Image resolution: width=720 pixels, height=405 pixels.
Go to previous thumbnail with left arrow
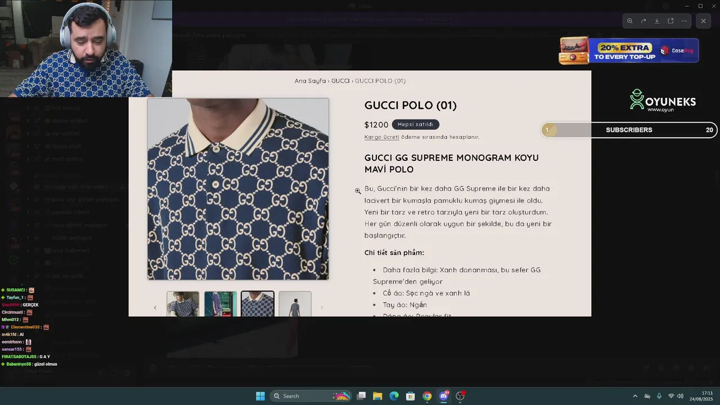[155, 308]
